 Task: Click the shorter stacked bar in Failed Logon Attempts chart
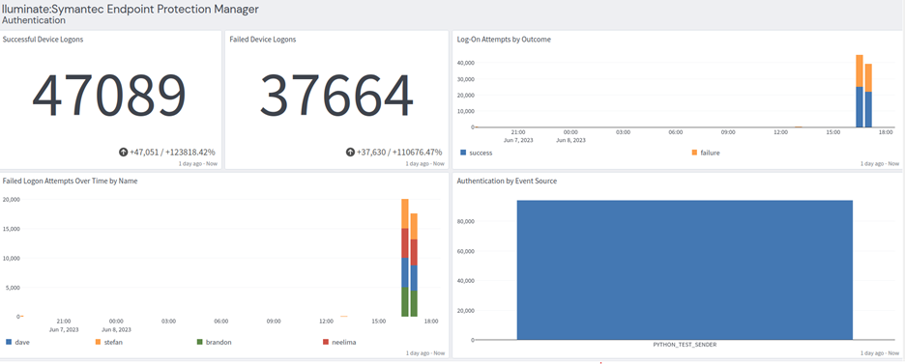coord(414,265)
